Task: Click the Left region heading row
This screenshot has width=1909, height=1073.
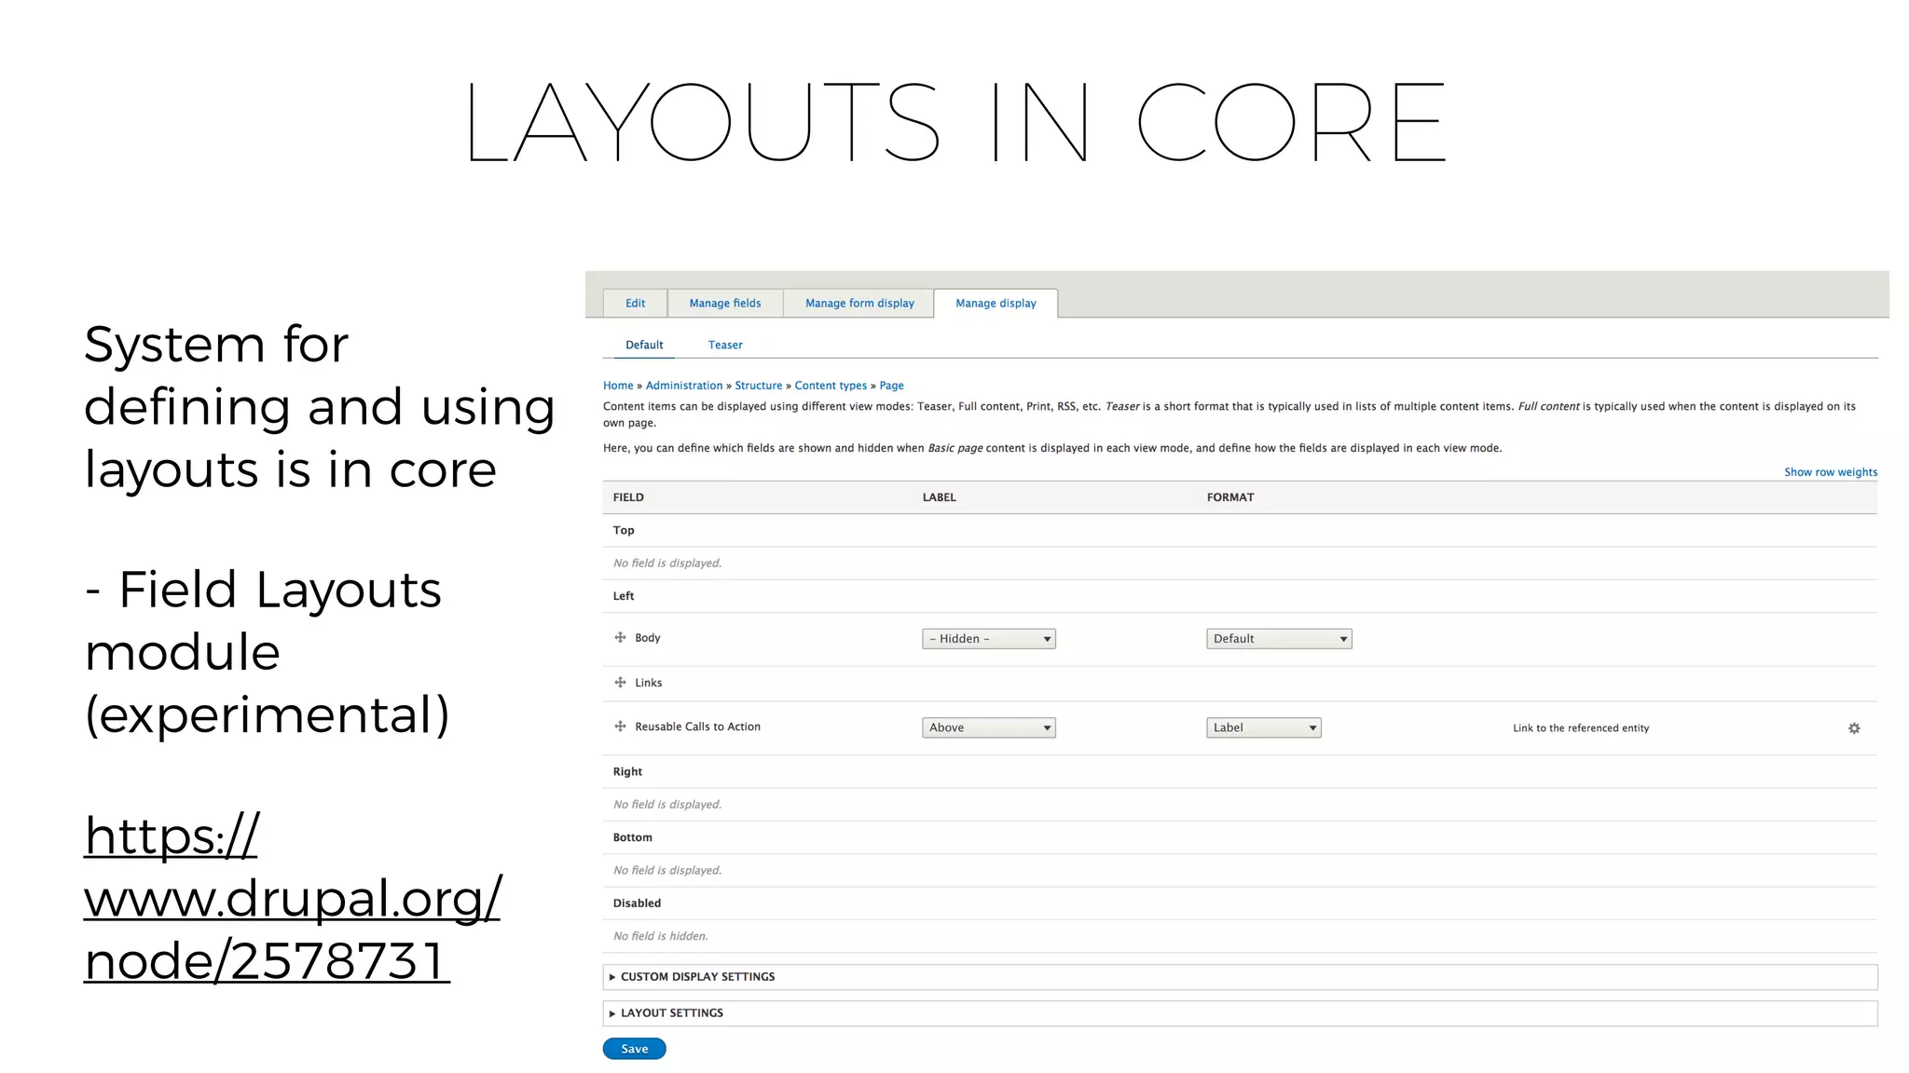Action: [x=1240, y=596]
